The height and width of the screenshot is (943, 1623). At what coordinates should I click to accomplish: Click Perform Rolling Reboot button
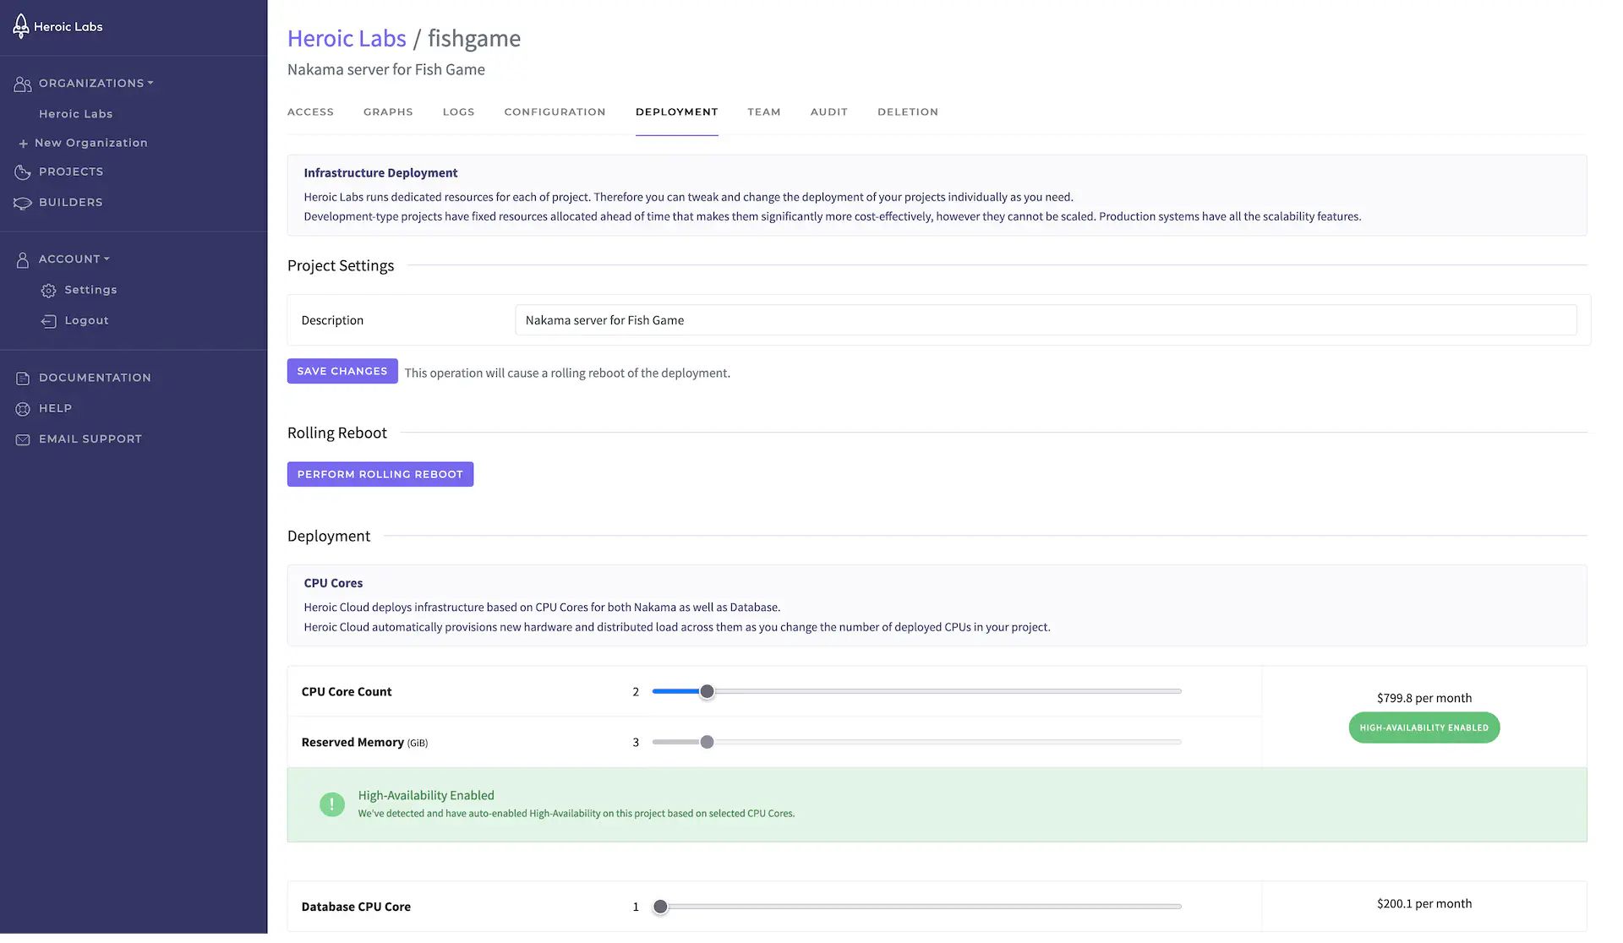point(380,474)
